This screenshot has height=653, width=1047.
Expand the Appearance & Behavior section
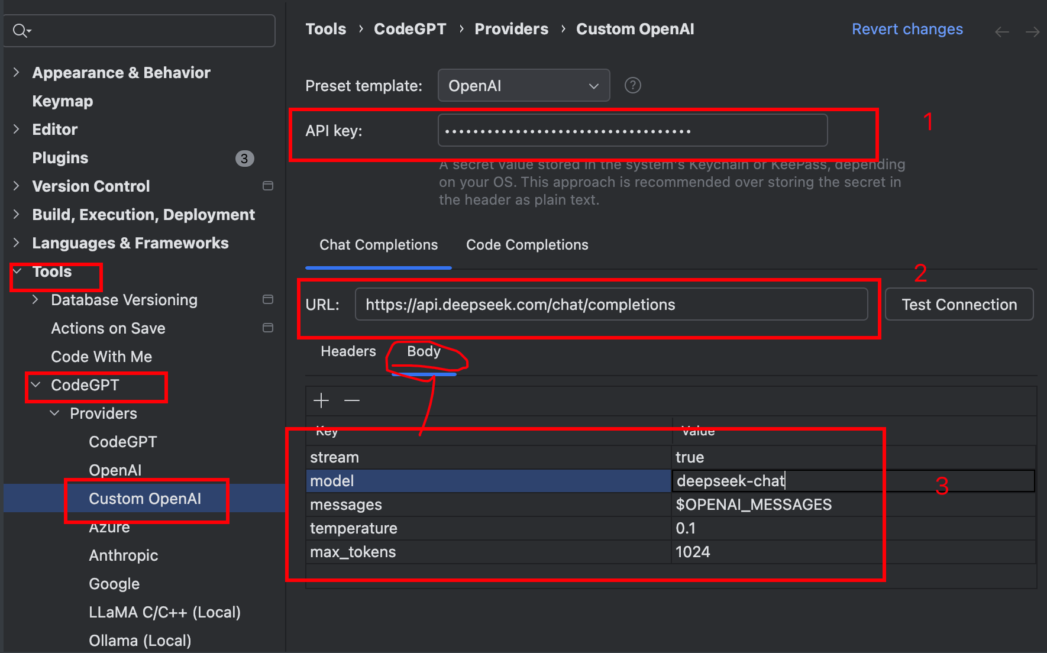[x=17, y=72]
